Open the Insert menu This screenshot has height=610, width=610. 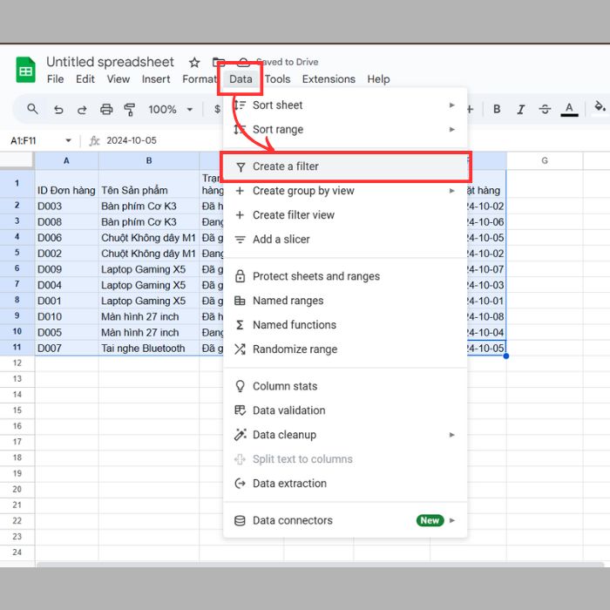click(156, 79)
